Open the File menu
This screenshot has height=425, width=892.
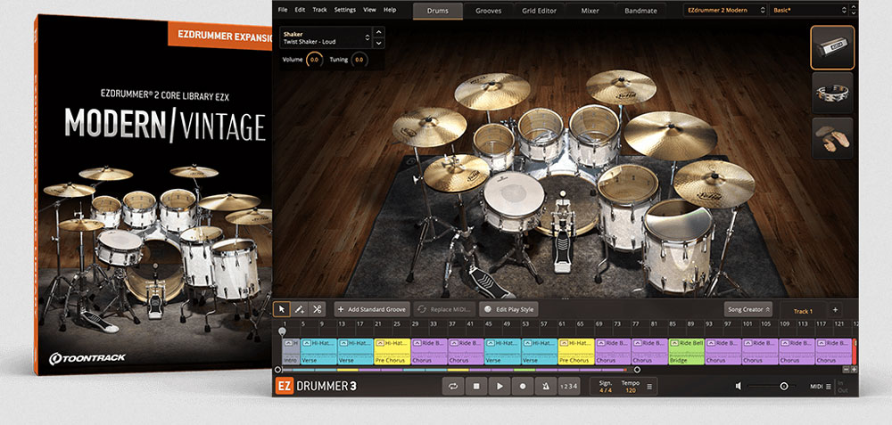tap(283, 10)
